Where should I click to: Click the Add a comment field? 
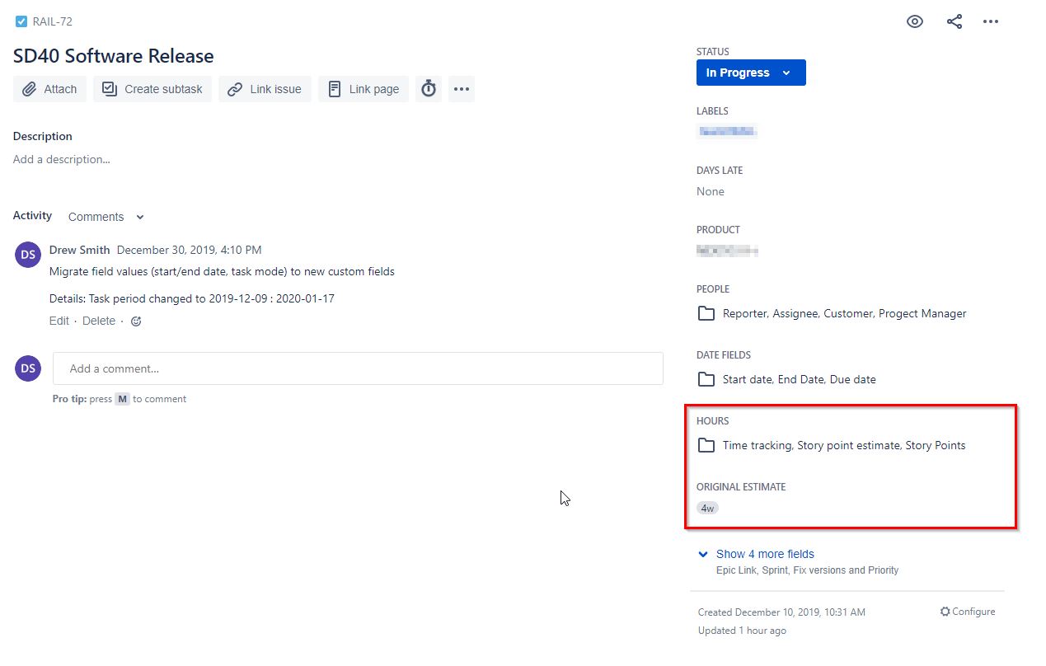(x=358, y=368)
